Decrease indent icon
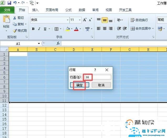The width and height of the screenshot is (167, 138). pos(119,29)
